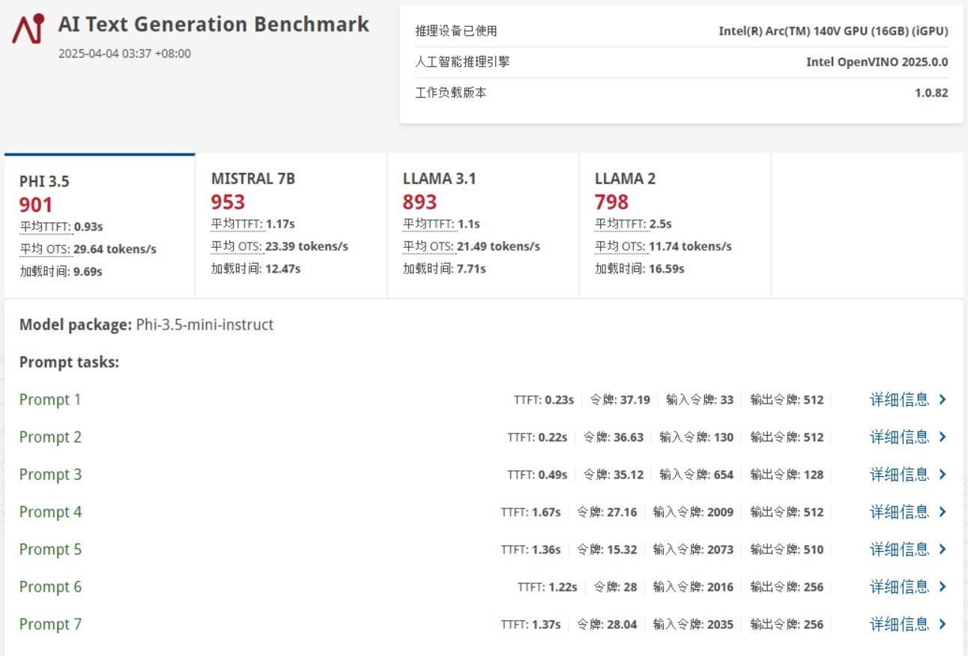This screenshot has width=968, height=656.
Task: Click the LLAMA 2 score 798
Action: point(611,202)
